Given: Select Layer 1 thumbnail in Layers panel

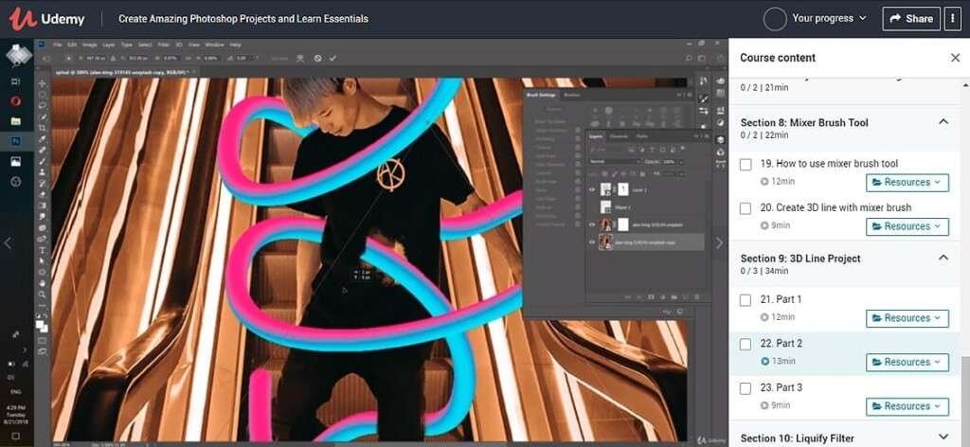Looking at the screenshot, I should point(606,189).
